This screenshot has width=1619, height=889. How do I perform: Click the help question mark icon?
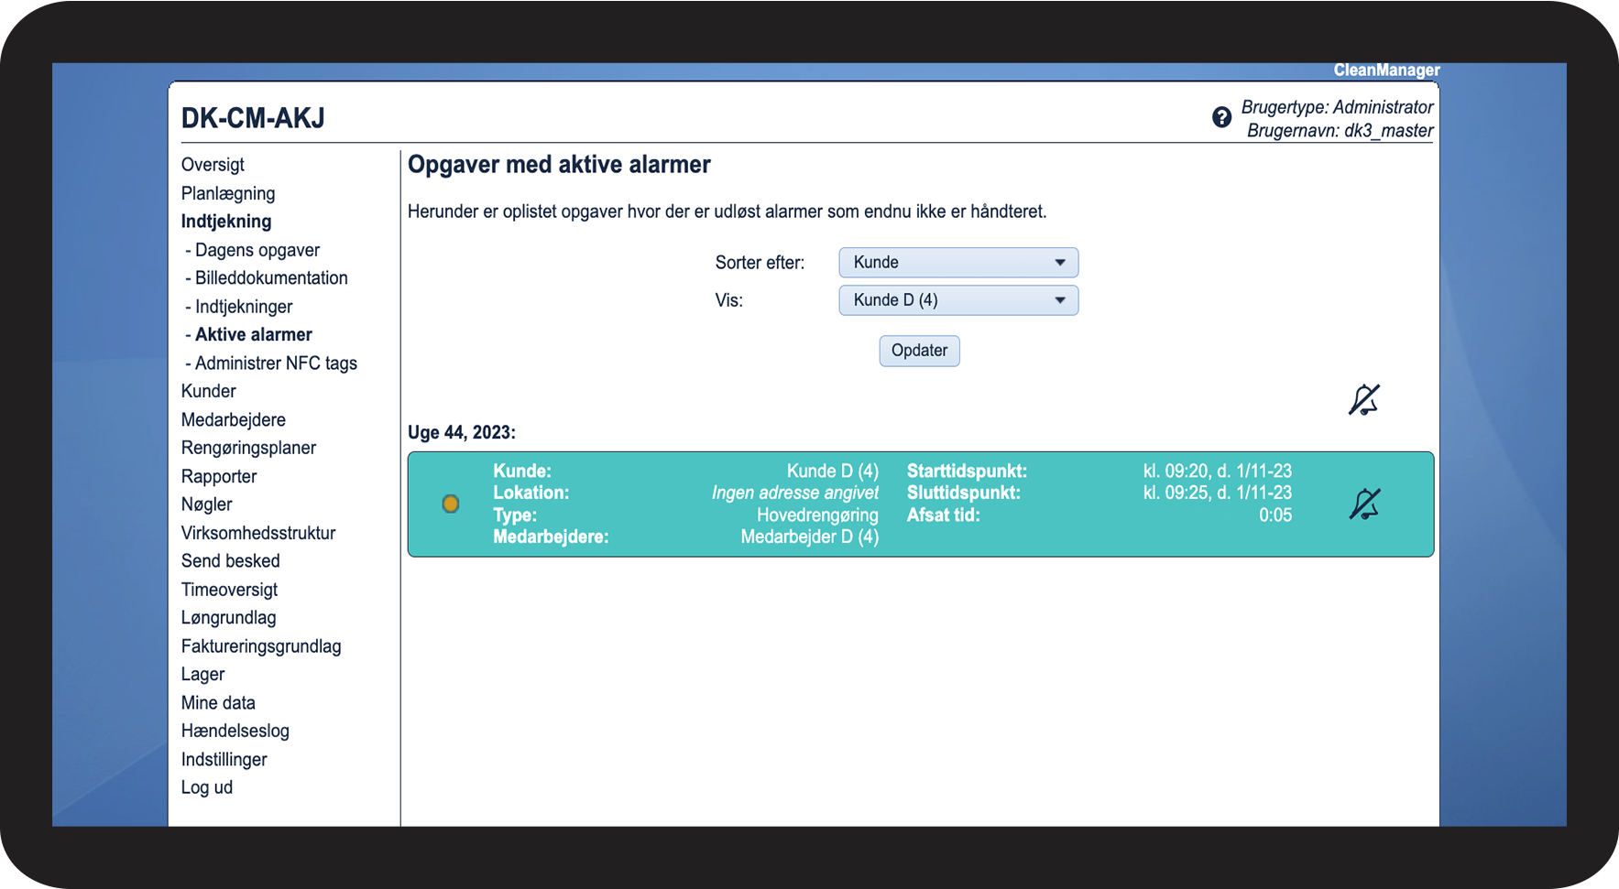(x=1221, y=117)
